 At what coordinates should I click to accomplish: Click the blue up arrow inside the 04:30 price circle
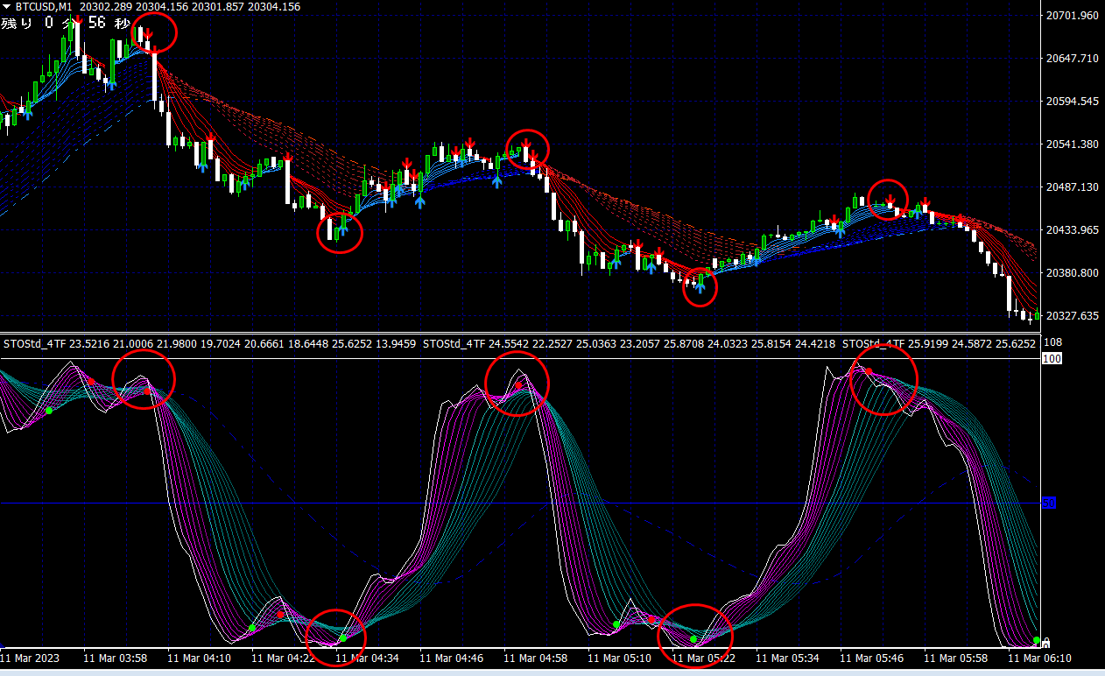[x=343, y=230]
